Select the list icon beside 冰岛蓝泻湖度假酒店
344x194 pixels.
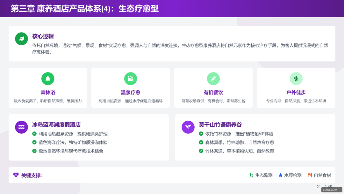[21, 127]
